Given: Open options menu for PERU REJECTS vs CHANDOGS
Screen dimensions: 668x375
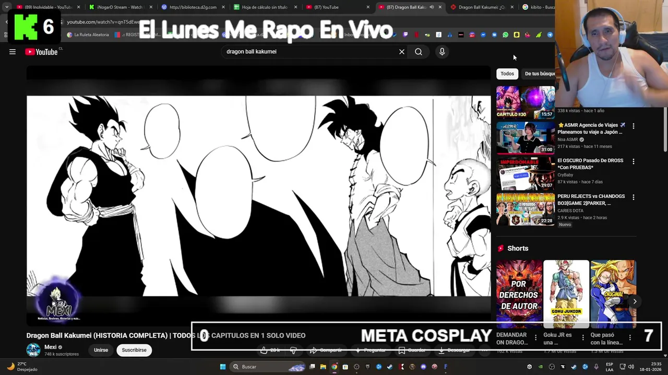Looking at the screenshot, I should pyautogui.click(x=634, y=197).
